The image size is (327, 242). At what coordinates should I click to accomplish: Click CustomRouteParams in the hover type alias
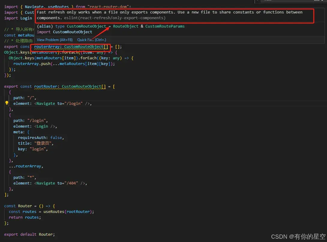[x=165, y=26]
